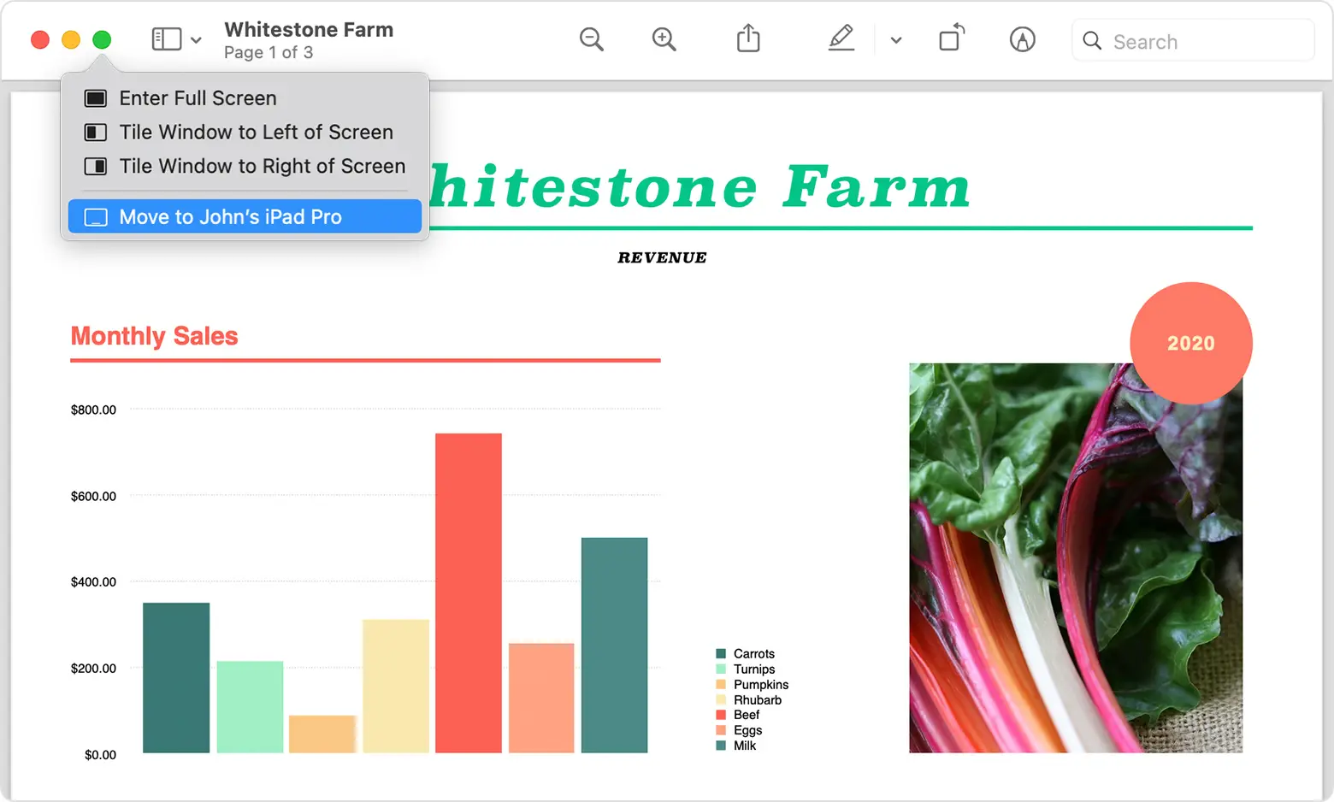Click the magnifier icon in the Search field
The width and height of the screenshot is (1334, 802).
tap(1092, 40)
